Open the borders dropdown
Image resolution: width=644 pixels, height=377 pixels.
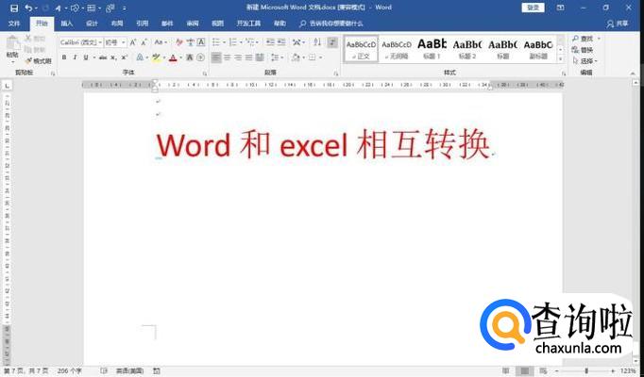coord(320,57)
